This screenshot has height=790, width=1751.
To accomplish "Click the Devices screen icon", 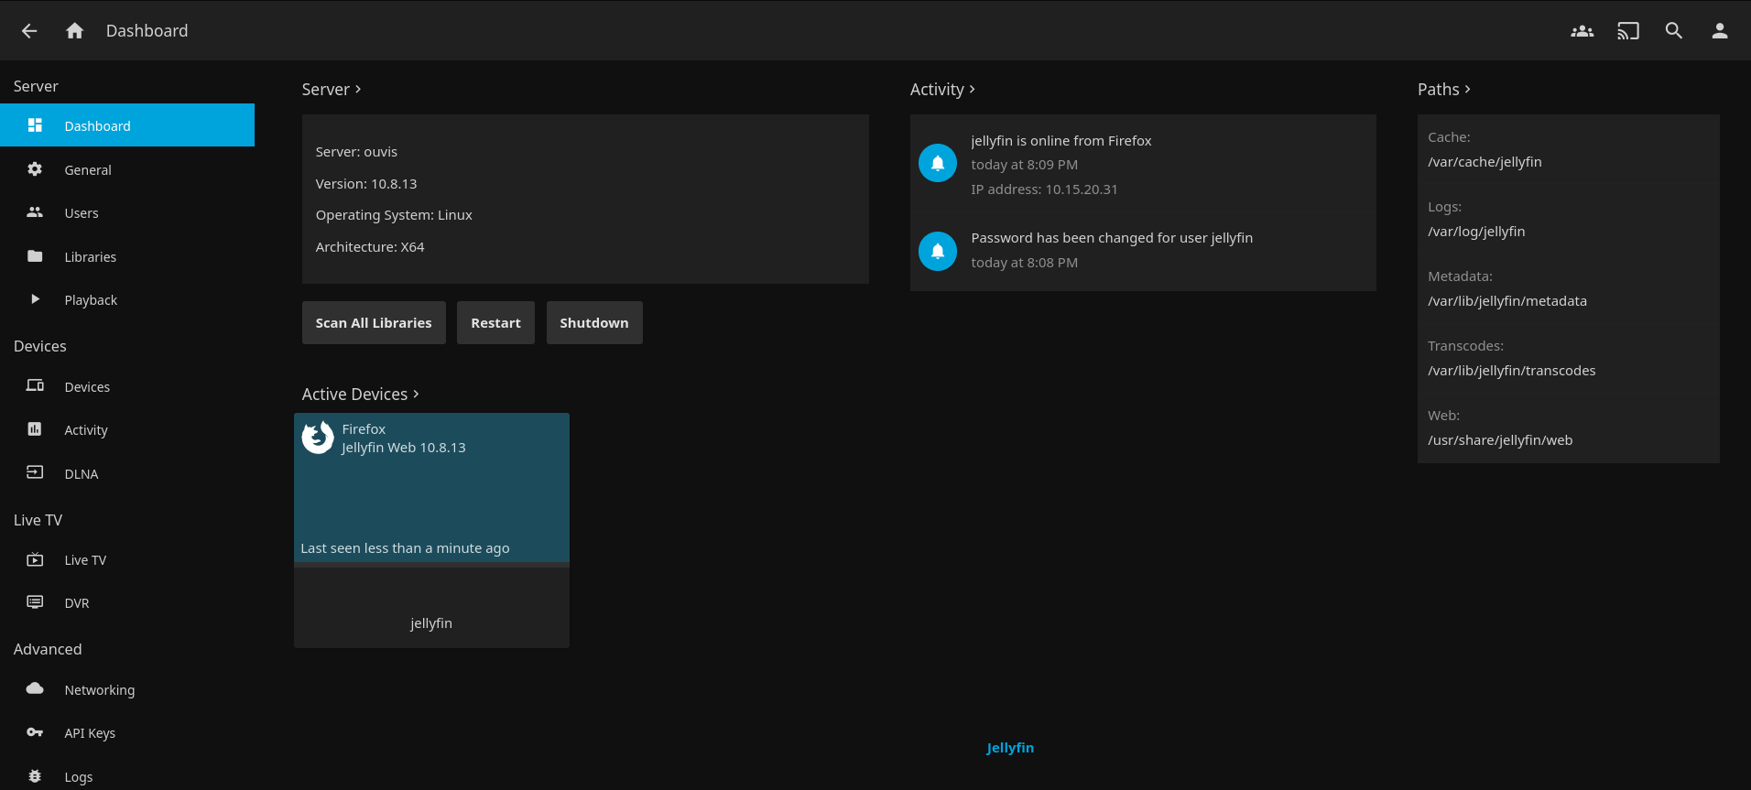I will 35,386.
